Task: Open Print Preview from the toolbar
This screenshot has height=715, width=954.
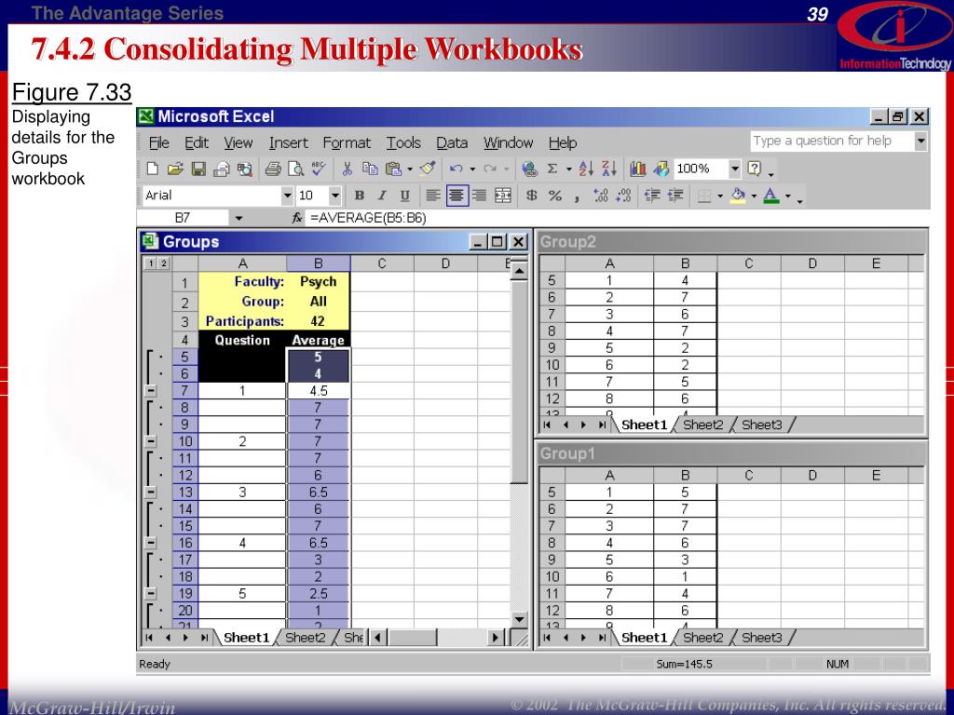Action: point(295,169)
